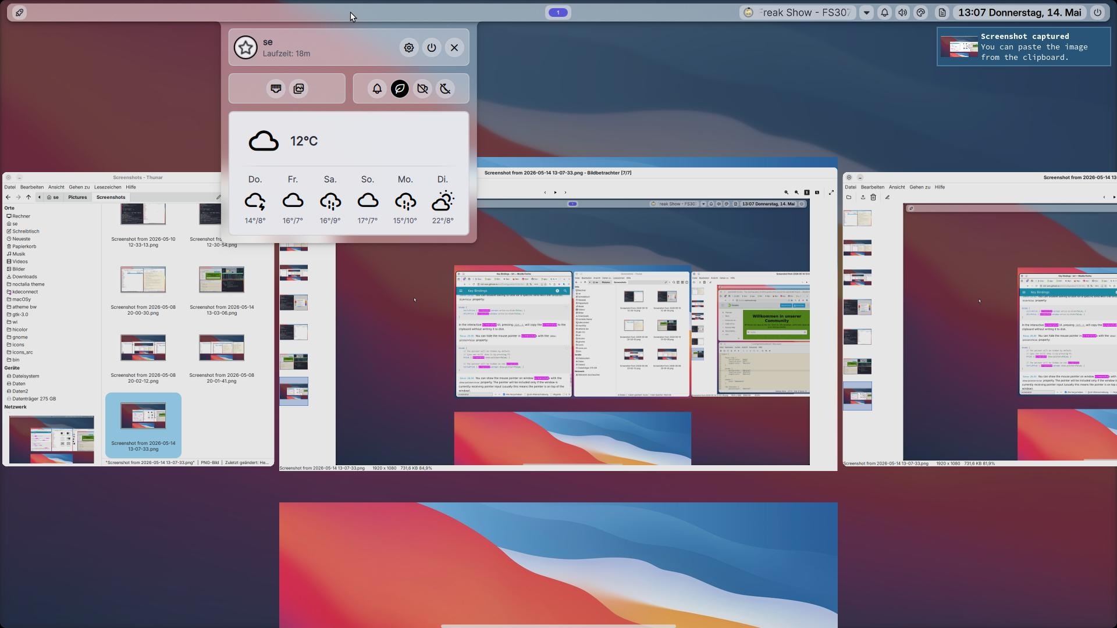Image resolution: width=1117 pixels, height=628 pixels.
Task: Dismiss the Screenshot captured notification
Action: [1023, 47]
